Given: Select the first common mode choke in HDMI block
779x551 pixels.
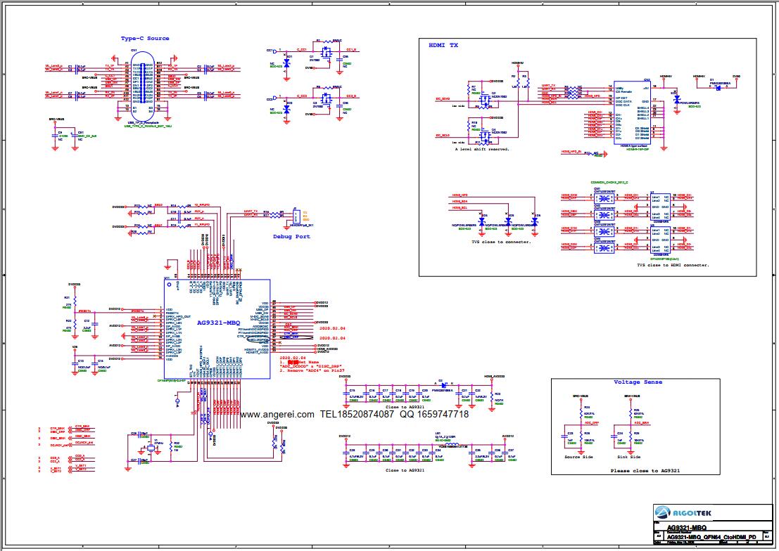Looking at the screenshot, I should (602, 197).
